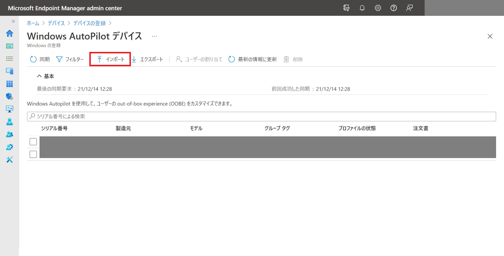This screenshot has width=504, height=256.
Task: Open the directory and subscription filter icon
Action: click(x=346, y=8)
